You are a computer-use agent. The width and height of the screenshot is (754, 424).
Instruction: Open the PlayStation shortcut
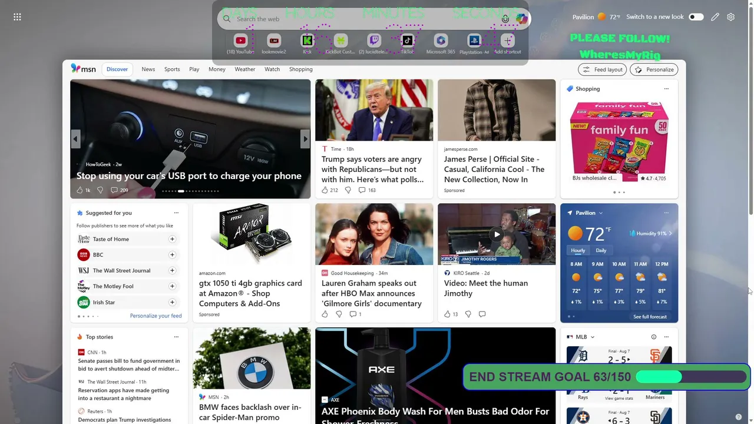pyautogui.click(x=474, y=41)
